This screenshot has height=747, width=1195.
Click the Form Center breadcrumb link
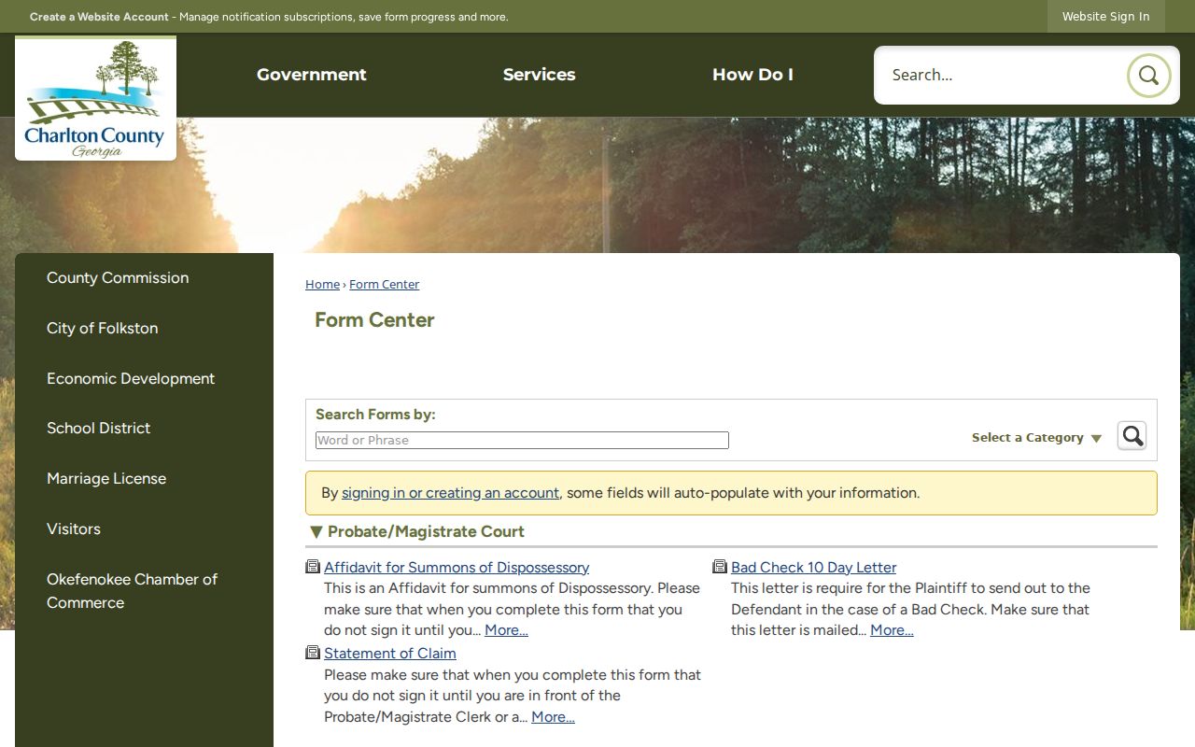coord(384,284)
